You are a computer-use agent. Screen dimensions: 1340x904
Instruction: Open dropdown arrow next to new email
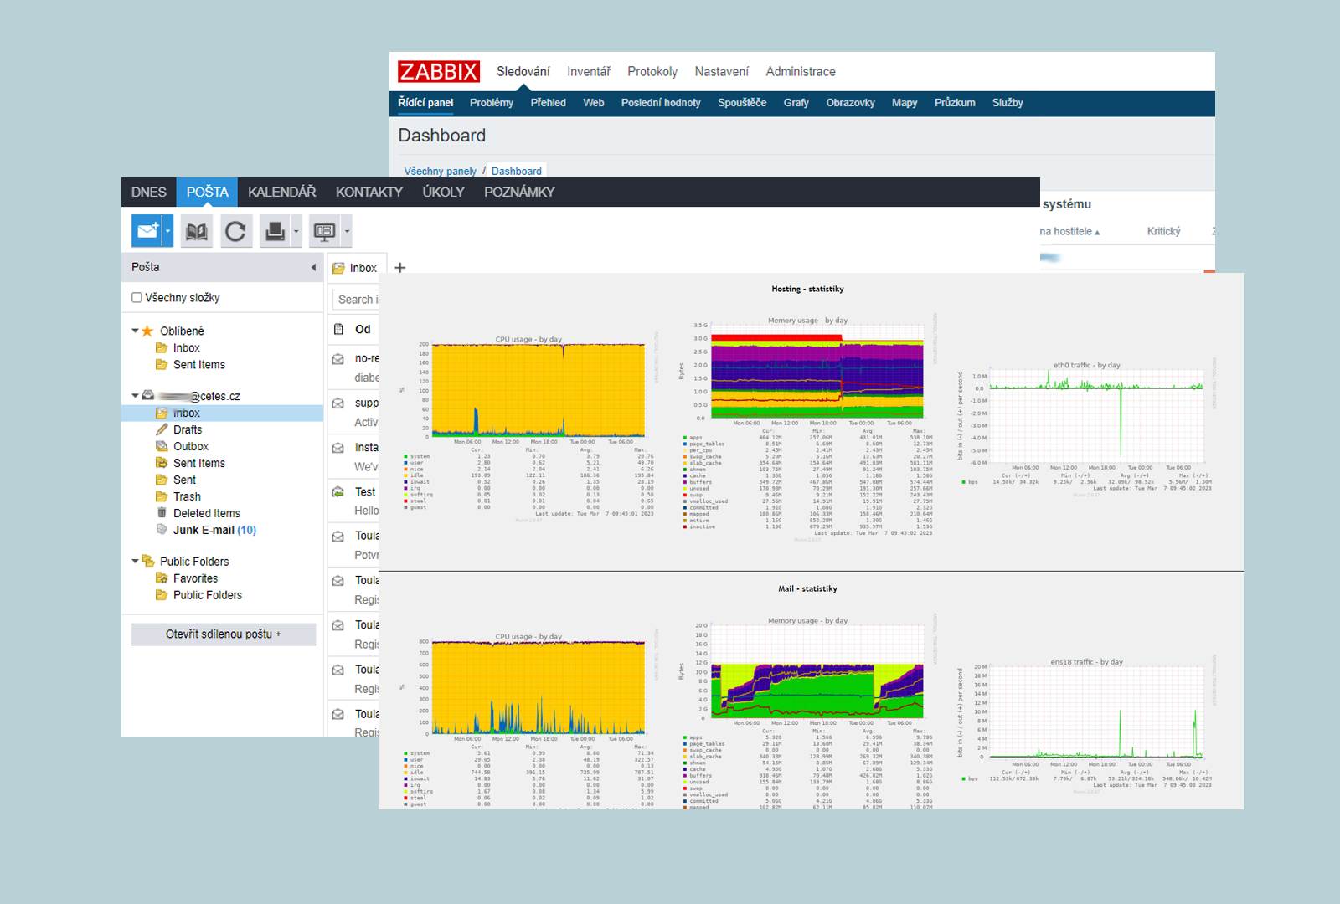point(168,231)
